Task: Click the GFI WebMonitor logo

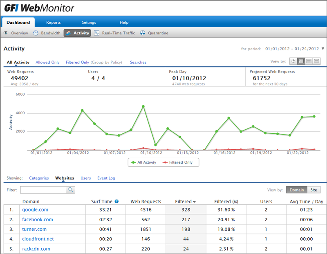Action: point(39,8)
